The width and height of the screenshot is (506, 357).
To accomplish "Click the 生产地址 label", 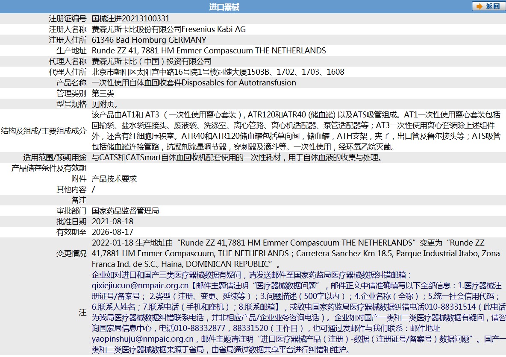I will click(x=71, y=51).
